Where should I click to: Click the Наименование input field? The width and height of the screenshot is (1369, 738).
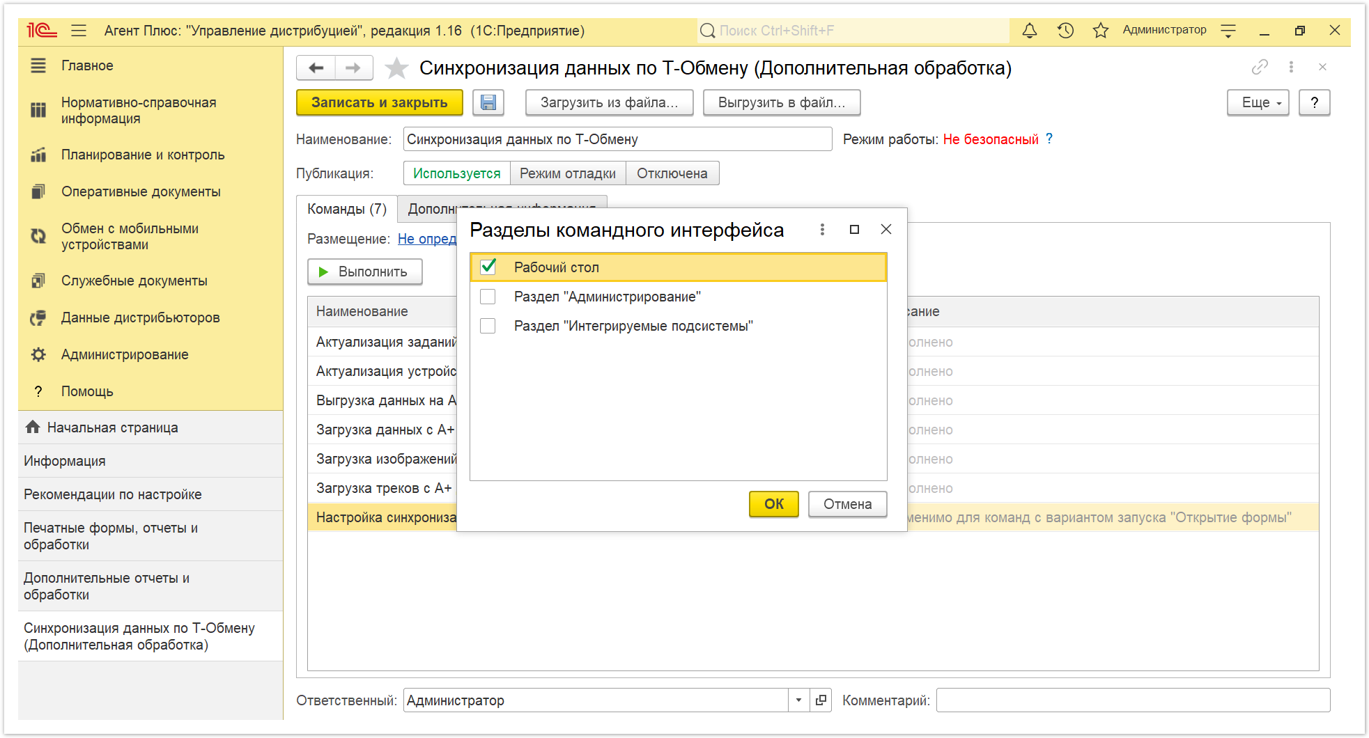point(617,139)
